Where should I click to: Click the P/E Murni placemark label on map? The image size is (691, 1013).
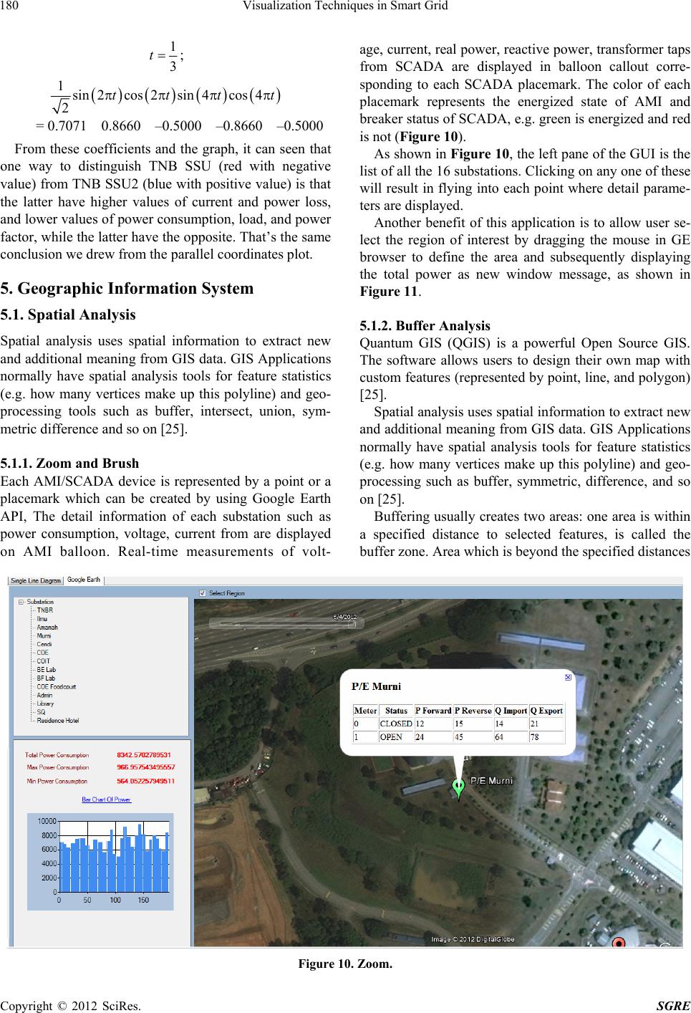pyautogui.click(x=491, y=780)
